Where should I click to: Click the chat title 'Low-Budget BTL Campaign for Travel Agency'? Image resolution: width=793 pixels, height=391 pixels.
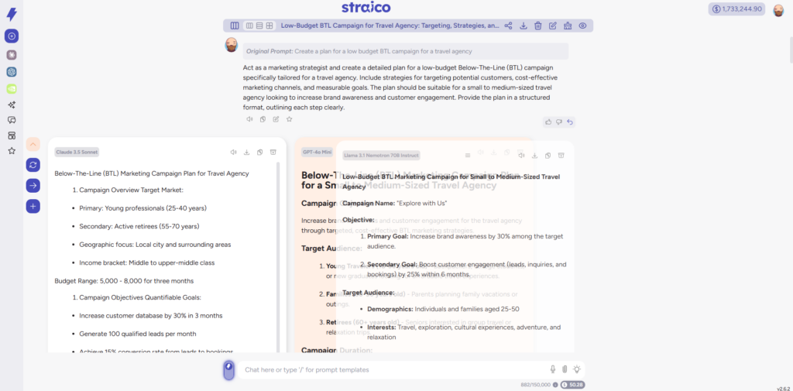pos(390,26)
